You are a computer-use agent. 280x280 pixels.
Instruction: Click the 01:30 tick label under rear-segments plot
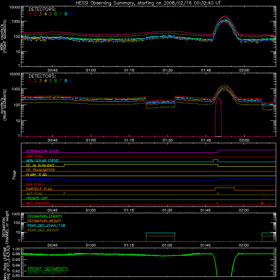pyautogui.click(x=168, y=140)
